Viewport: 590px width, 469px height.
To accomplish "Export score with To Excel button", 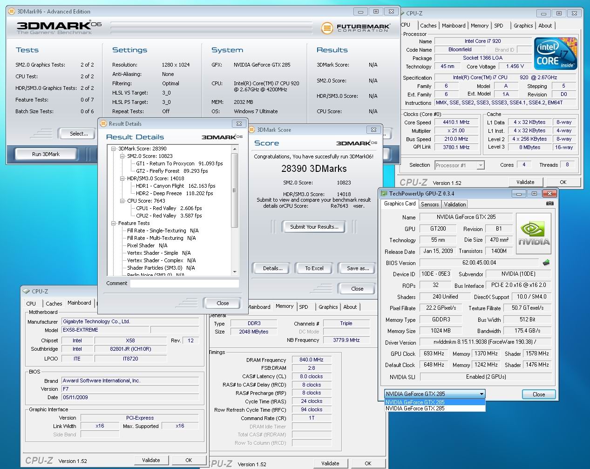I will [x=314, y=268].
